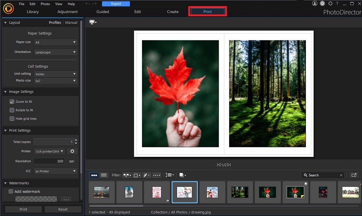Open printer setup via the gear icon
Screen dimensions: 362x216
(x=72, y=151)
